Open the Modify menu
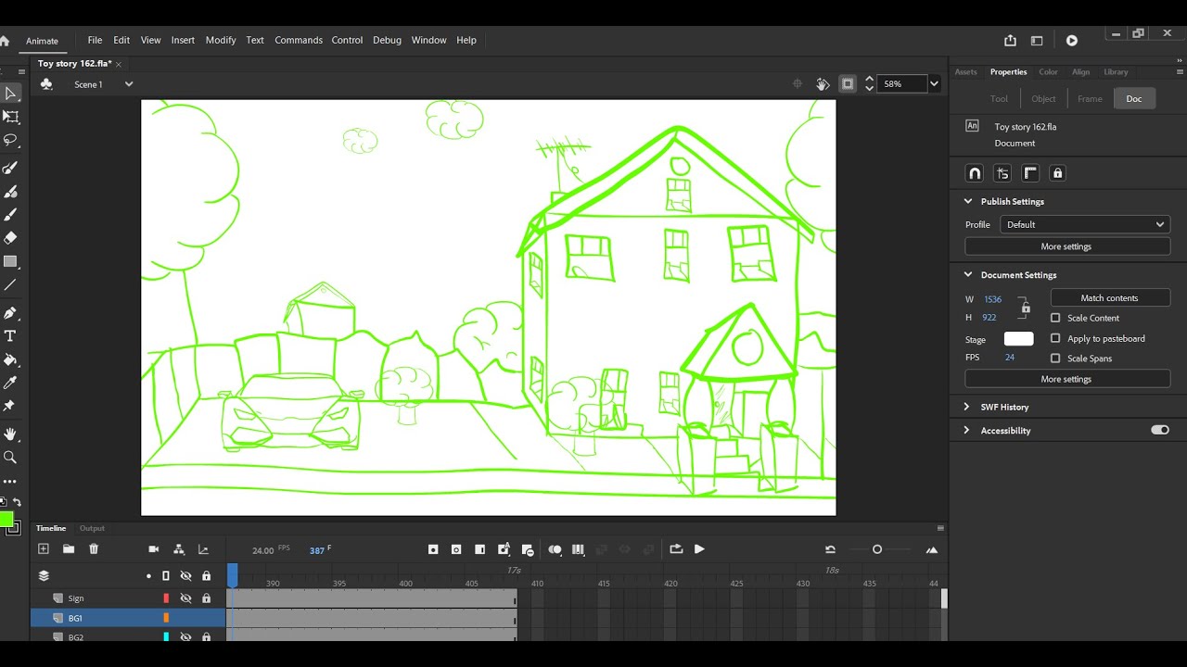This screenshot has width=1187, height=667. pyautogui.click(x=221, y=41)
